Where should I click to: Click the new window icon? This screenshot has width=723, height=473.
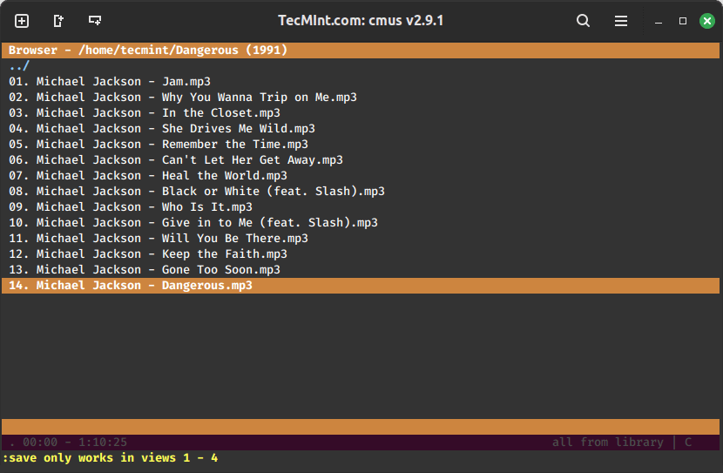[95, 21]
